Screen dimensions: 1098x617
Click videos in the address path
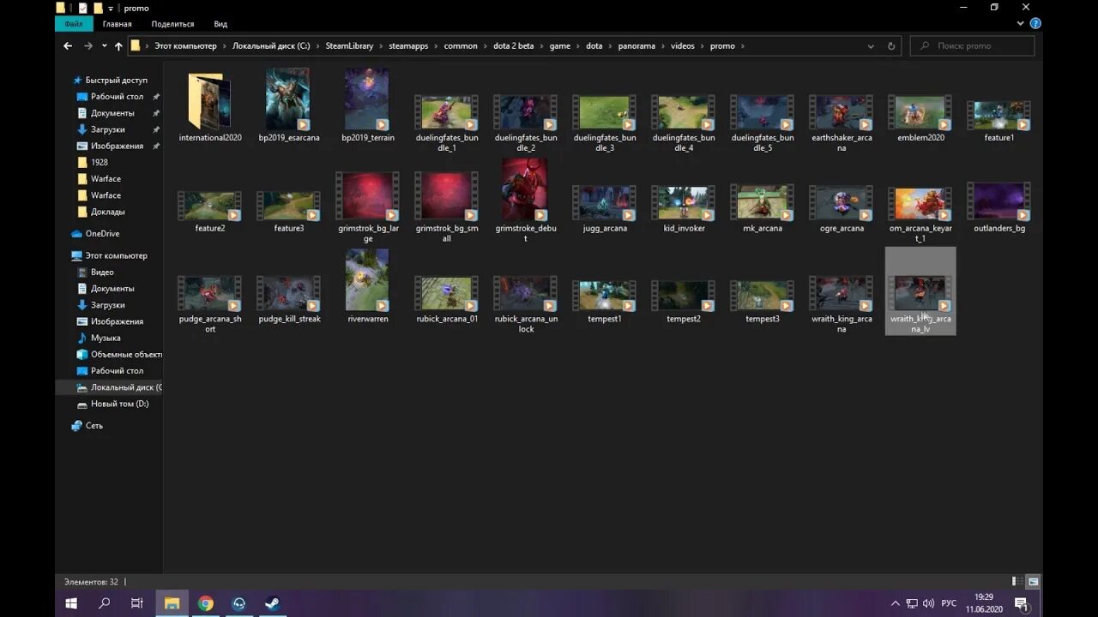click(683, 46)
